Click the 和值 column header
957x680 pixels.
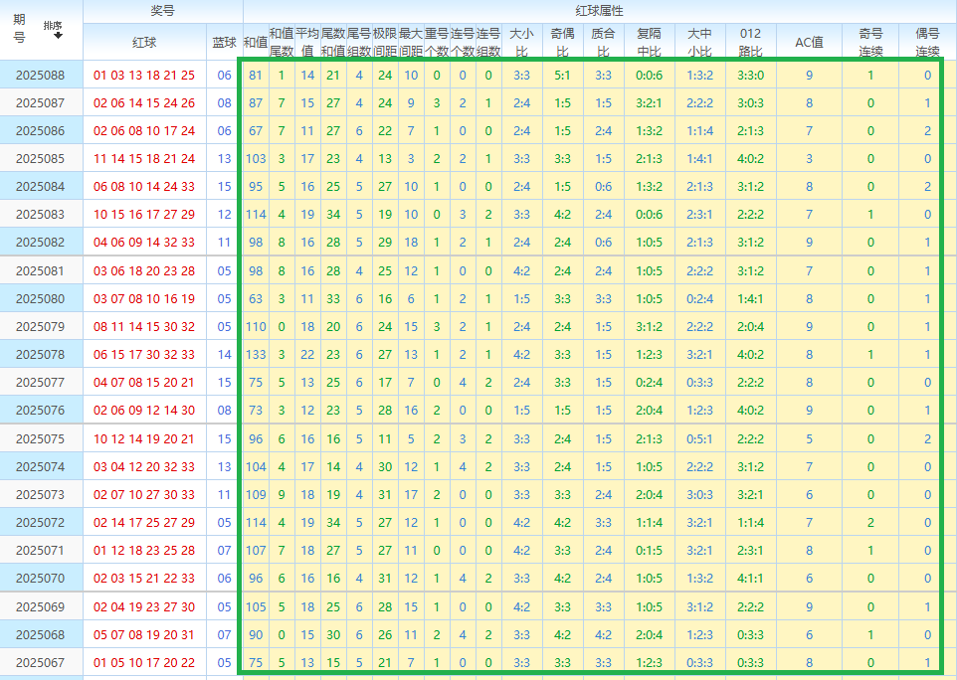pos(255,43)
